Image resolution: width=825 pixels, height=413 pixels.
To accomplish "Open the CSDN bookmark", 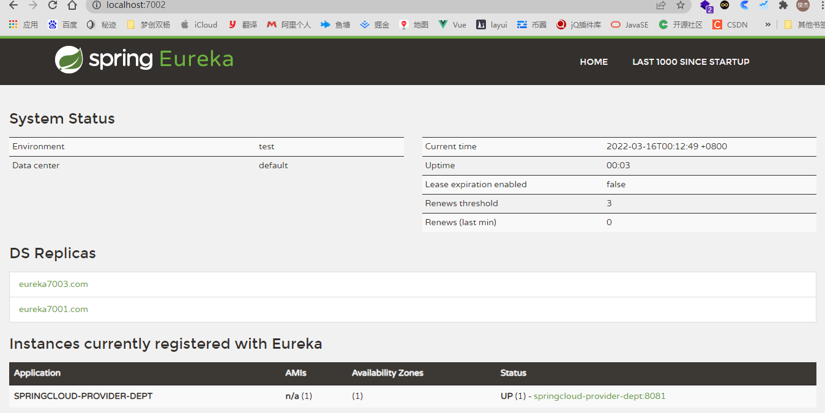I will click(730, 25).
